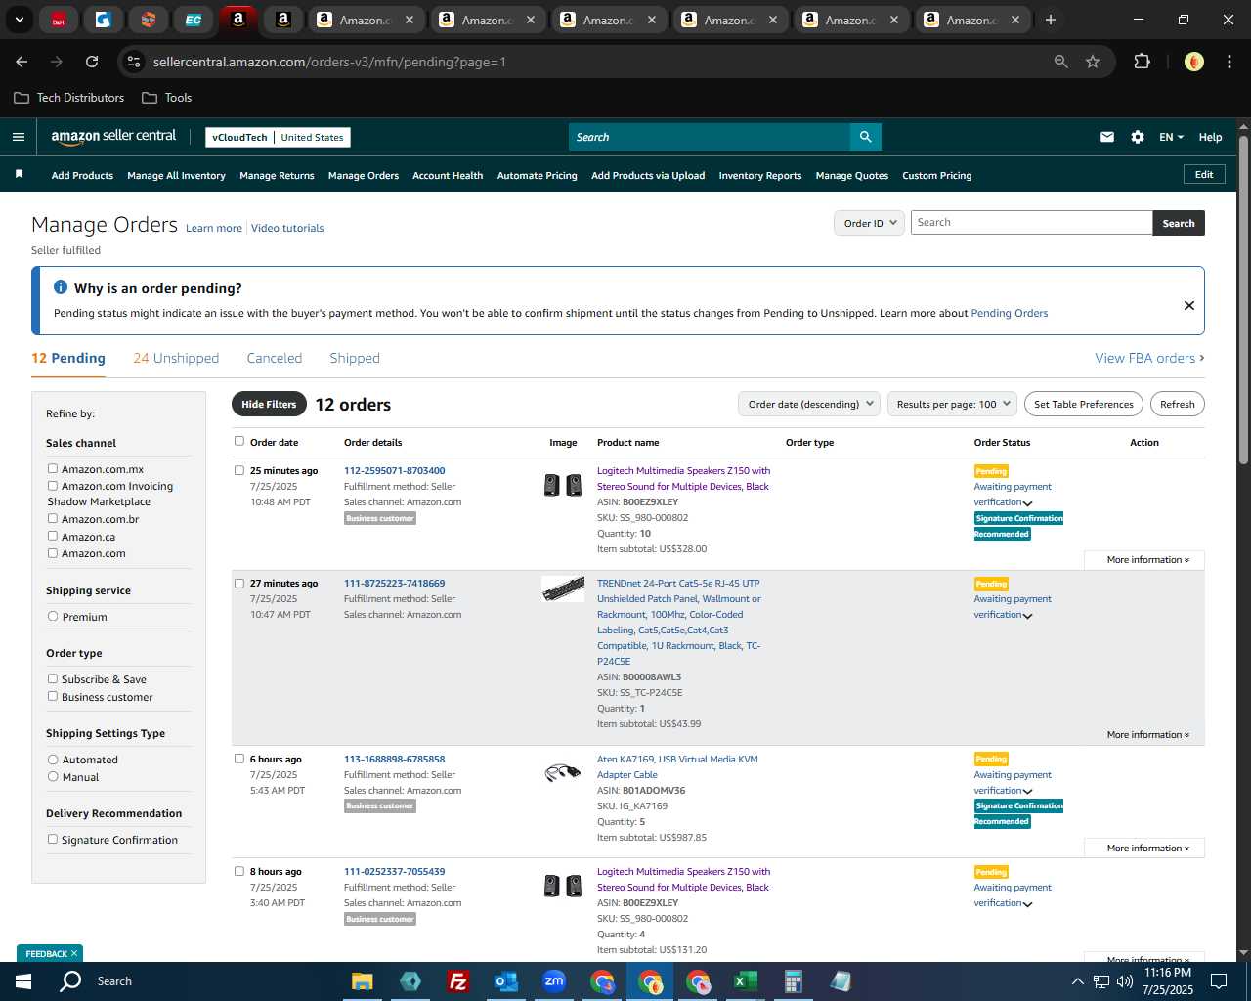Select the Premium shipping service radio

click(x=53, y=616)
